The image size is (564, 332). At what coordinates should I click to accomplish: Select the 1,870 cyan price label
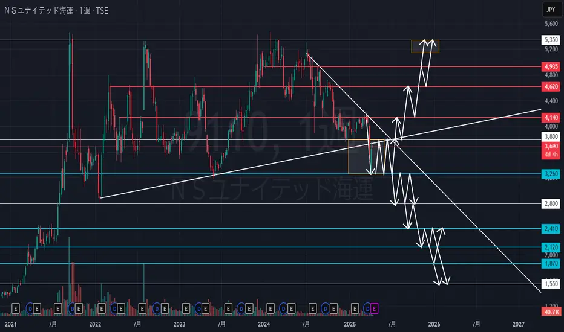(551, 263)
